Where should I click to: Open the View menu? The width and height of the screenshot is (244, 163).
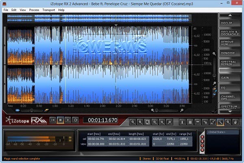coord(23,10)
